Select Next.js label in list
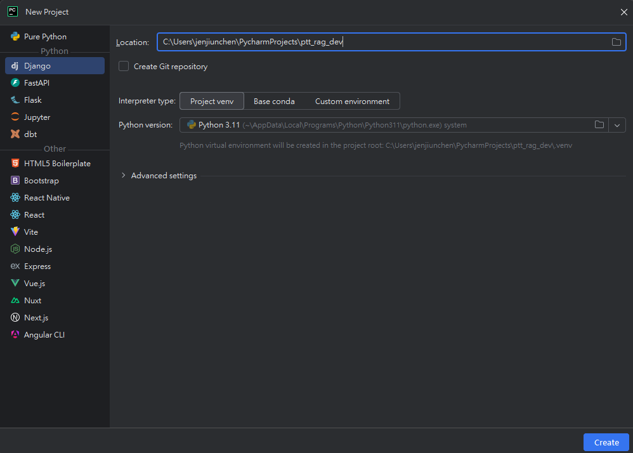This screenshot has height=453, width=633. [x=36, y=318]
